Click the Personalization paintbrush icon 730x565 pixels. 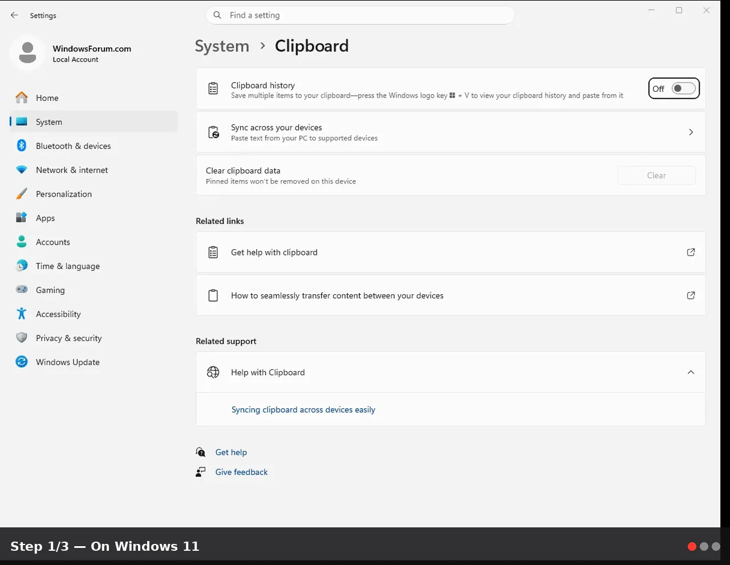pyautogui.click(x=22, y=194)
